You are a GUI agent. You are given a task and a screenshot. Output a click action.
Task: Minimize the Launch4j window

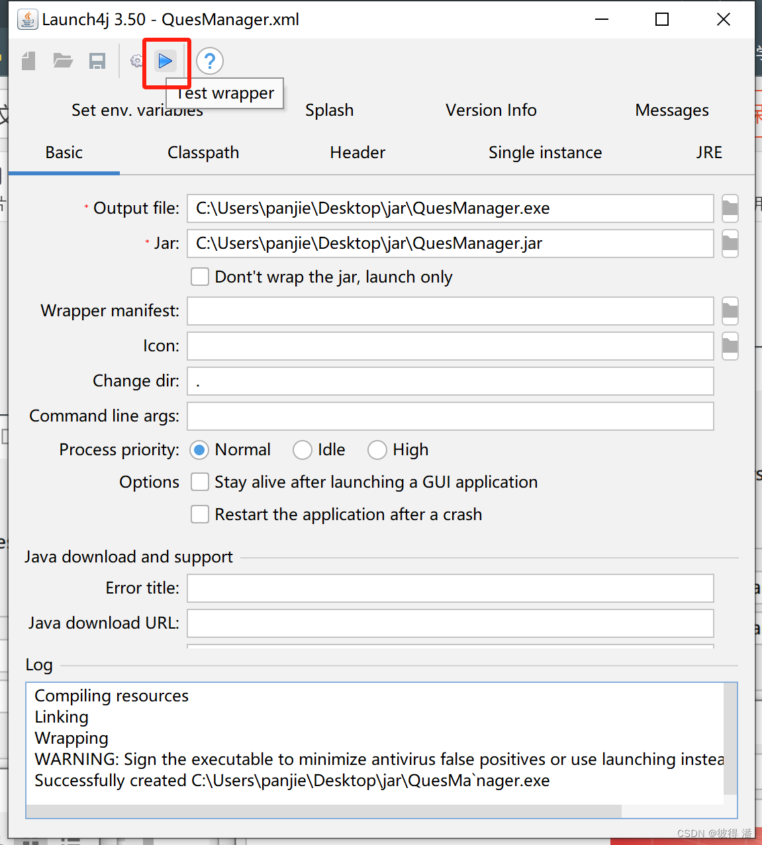[602, 19]
